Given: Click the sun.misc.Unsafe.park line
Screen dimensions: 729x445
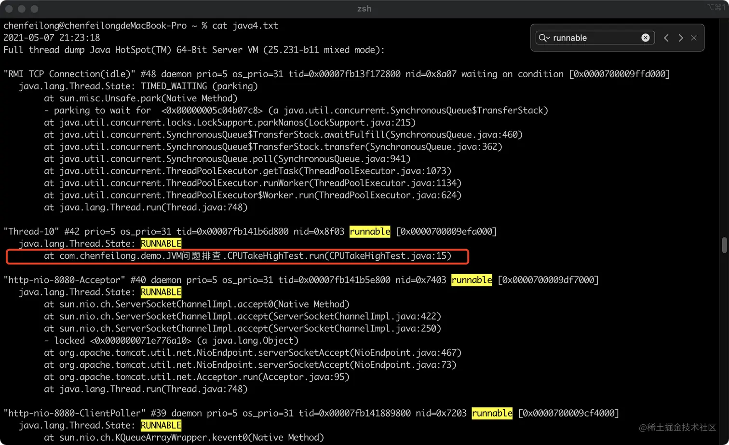Looking at the screenshot, I should tap(141, 98).
